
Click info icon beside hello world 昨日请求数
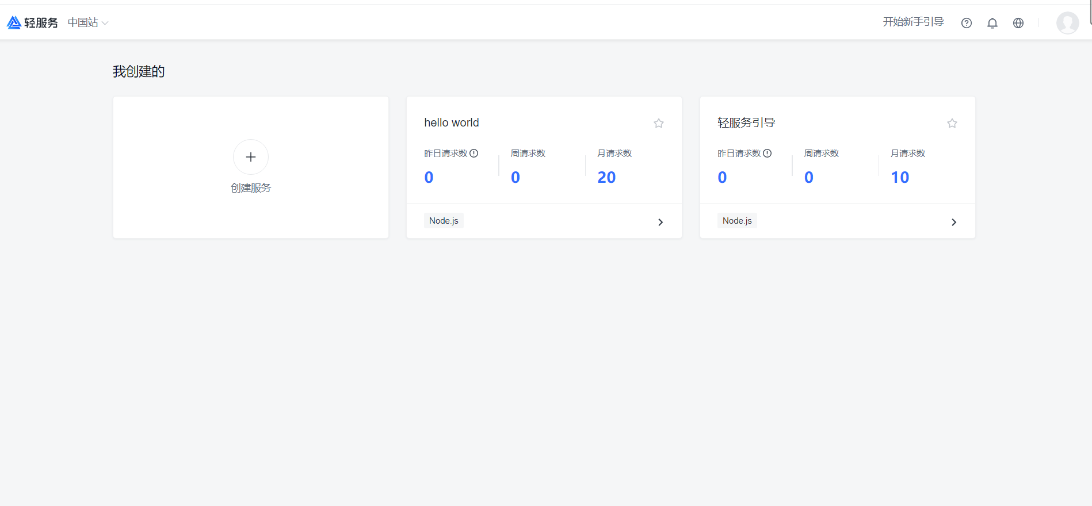point(474,154)
